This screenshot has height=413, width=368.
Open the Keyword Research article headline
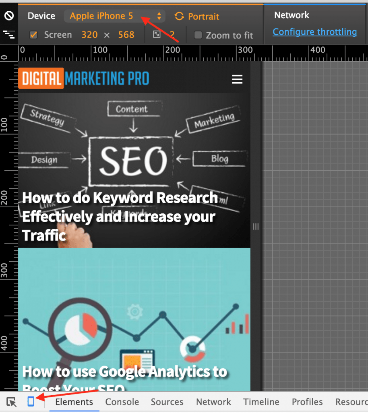(120, 217)
